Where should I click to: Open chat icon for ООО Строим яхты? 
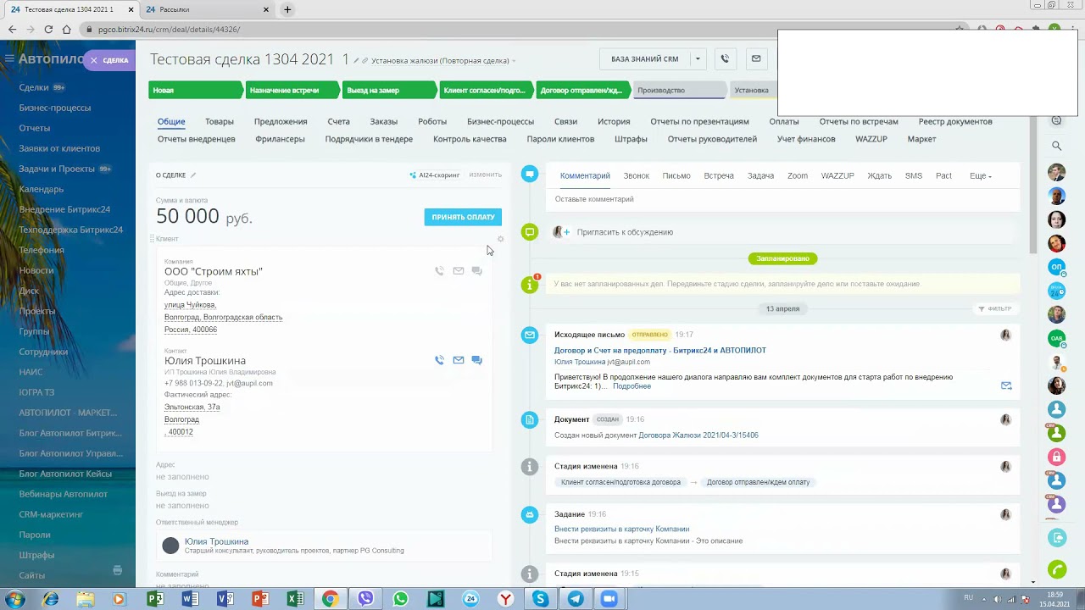(476, 271)
